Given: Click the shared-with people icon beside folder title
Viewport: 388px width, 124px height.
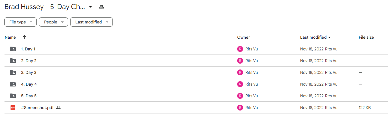Looking at the screenshot, I should click(102, 7).
